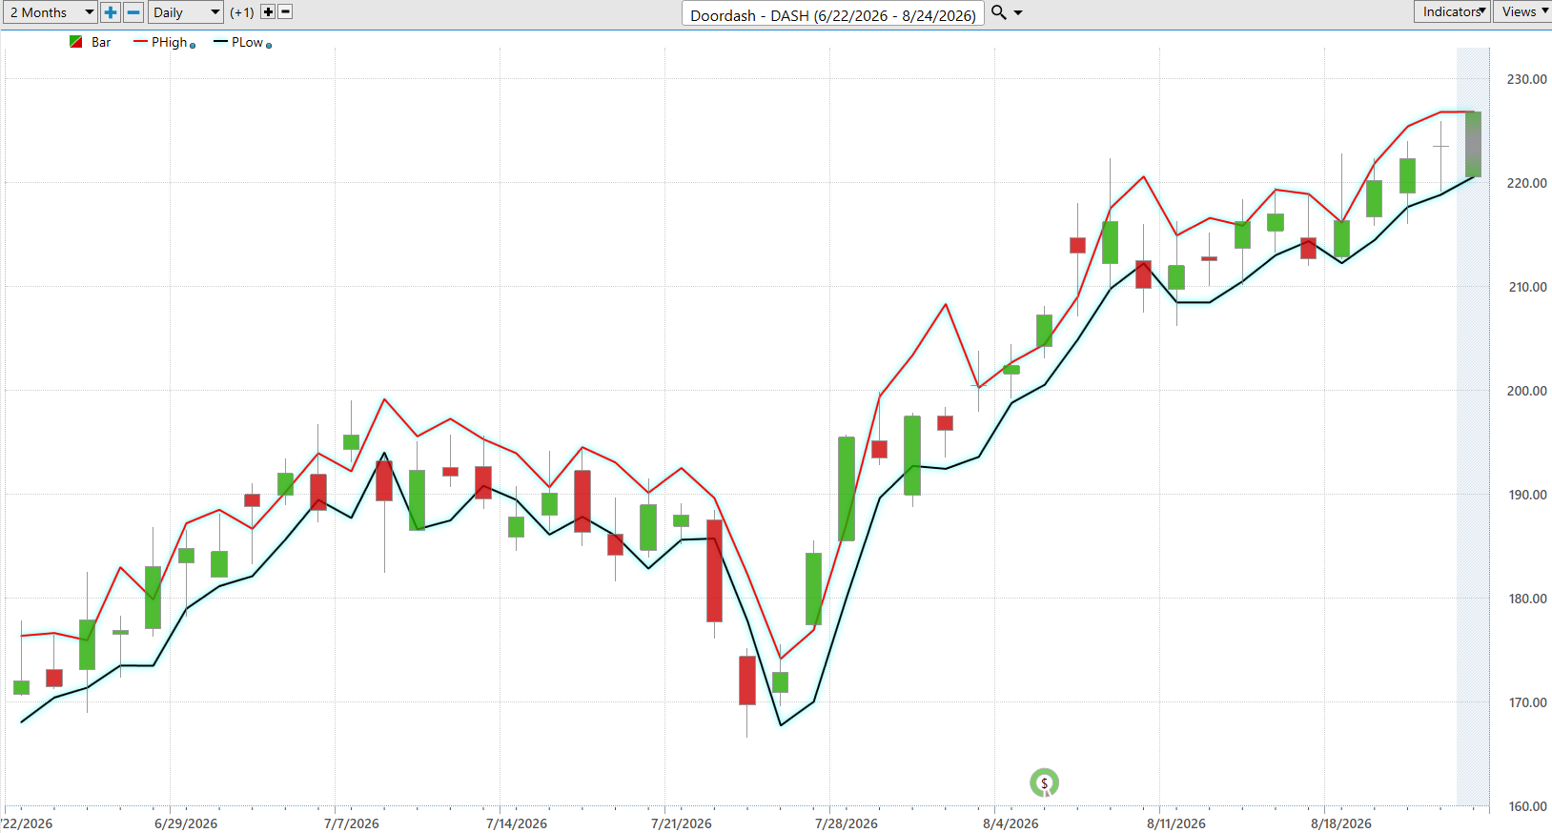
Task: Click the 6/29/2026 date axis label
Action: (186, 823)
